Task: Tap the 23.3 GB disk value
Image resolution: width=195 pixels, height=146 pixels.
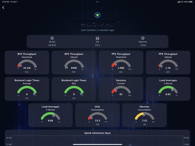Action: tap(97, 121)
